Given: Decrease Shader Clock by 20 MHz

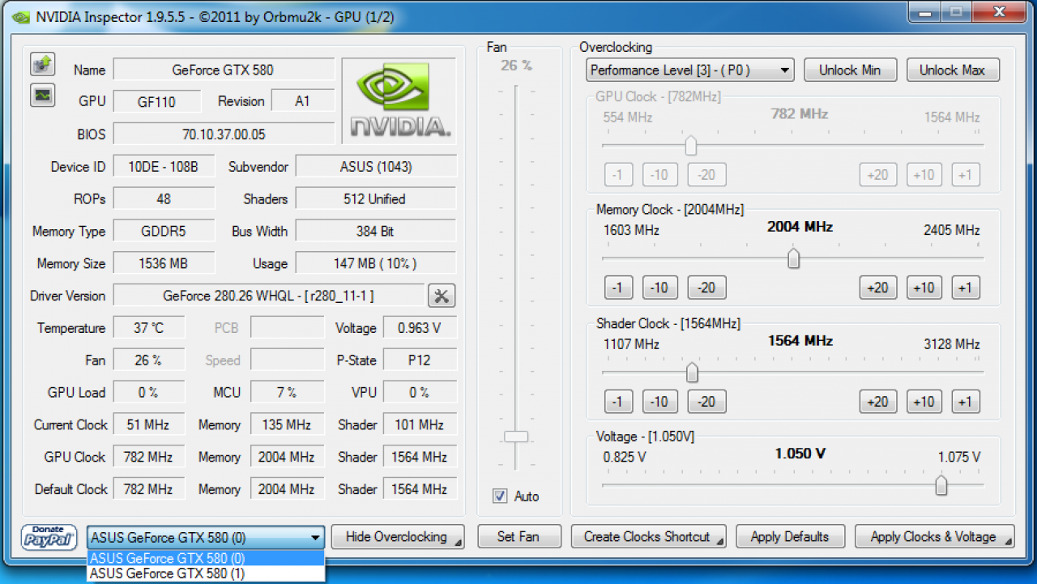Looking at the screenshot, I should coord(706,402).
